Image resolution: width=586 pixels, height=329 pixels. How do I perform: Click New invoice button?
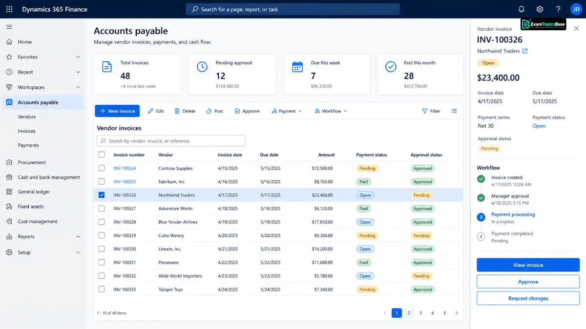tap(117, 111)
